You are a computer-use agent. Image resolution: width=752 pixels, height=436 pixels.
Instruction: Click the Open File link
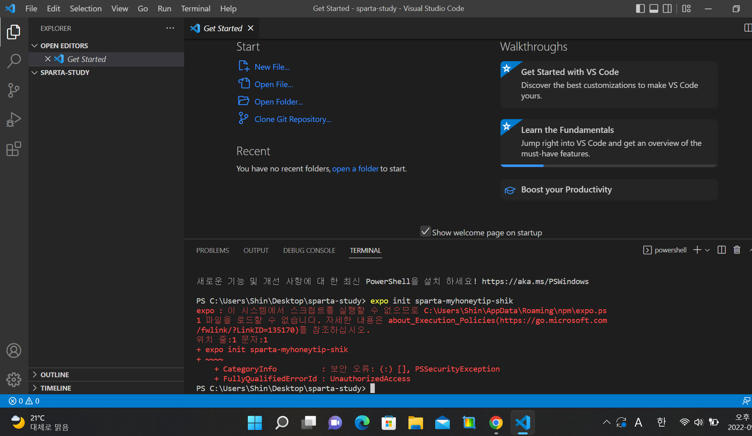274,84
